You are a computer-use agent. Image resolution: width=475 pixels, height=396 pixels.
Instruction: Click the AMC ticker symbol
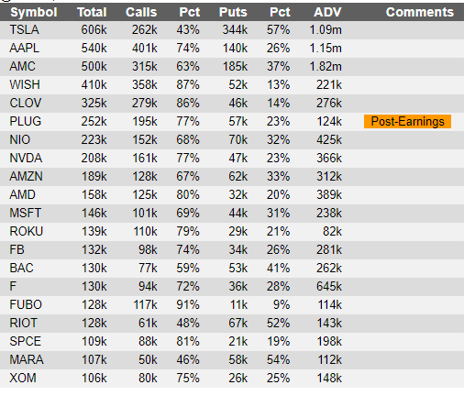click(22, 67)
